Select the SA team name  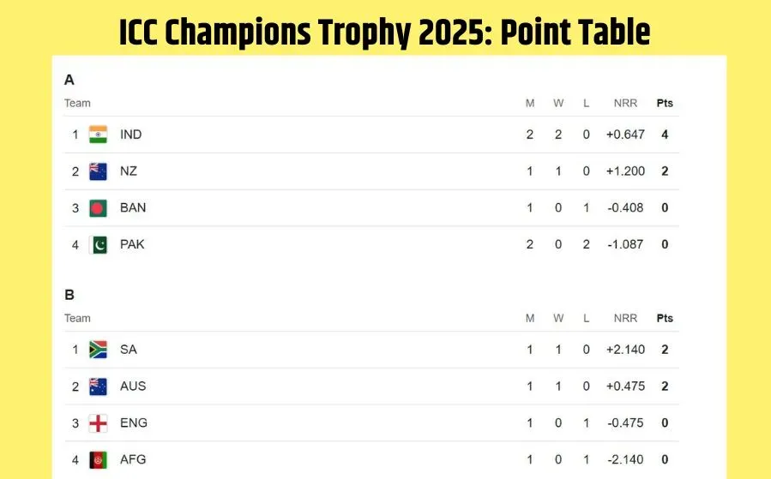point(129,350)
